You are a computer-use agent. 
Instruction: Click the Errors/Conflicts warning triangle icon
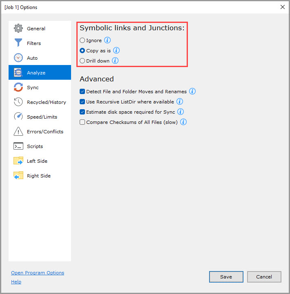click(18, 132)
